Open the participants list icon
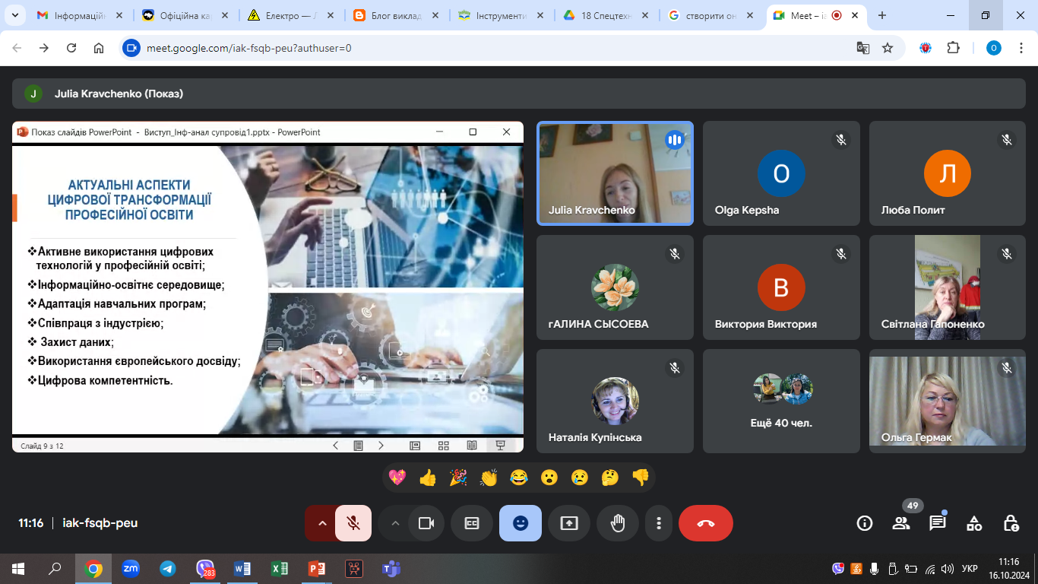This screenshot has width=1038, height=584. [x=901, y=523]
